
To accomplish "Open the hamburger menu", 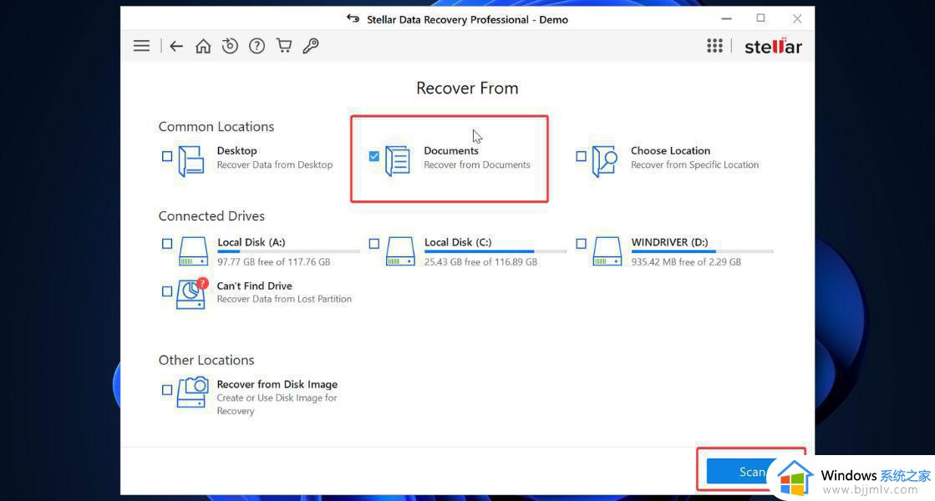I will coord(141,46).
